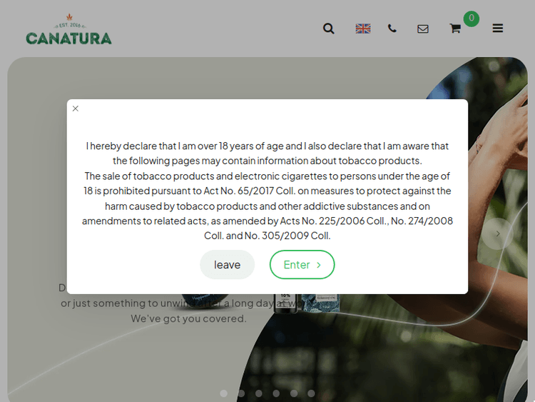535x402 pixels.
Task: Jump to the second carousel slide dot
Action: point(241,393)
